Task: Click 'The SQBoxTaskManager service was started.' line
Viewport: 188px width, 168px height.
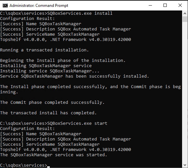Action: click(x=53, y=155)
